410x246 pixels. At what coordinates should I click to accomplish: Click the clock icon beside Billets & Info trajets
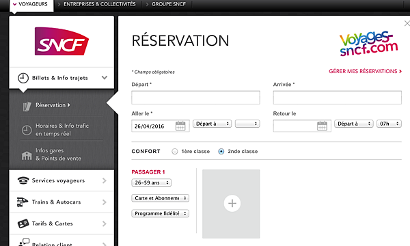(23, 78)
